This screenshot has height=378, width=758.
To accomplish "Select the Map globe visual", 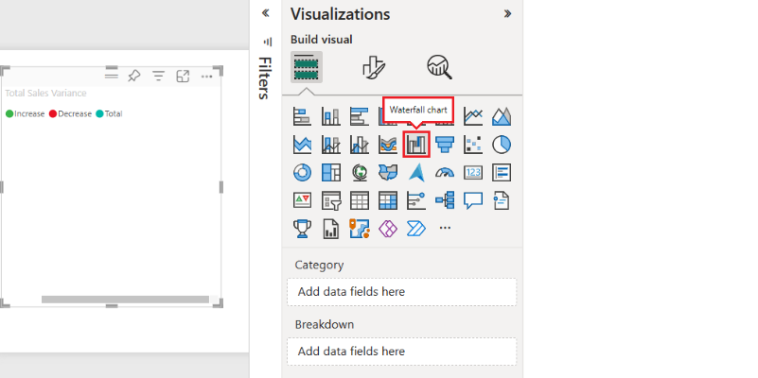I will pyautogui.click(x=360, y=172).
